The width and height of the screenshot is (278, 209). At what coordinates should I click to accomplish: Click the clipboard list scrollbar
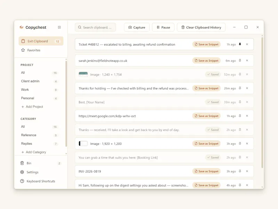pyautogui.click(x=262, y=102)
